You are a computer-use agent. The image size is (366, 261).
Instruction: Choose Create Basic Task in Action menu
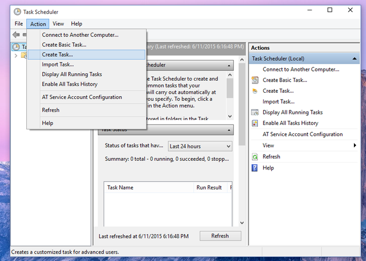86,45
